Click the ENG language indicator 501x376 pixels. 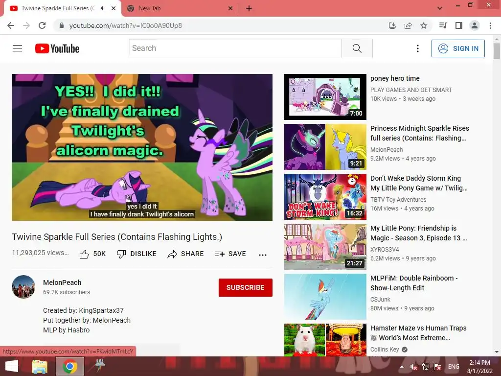(x=454, y=367)
